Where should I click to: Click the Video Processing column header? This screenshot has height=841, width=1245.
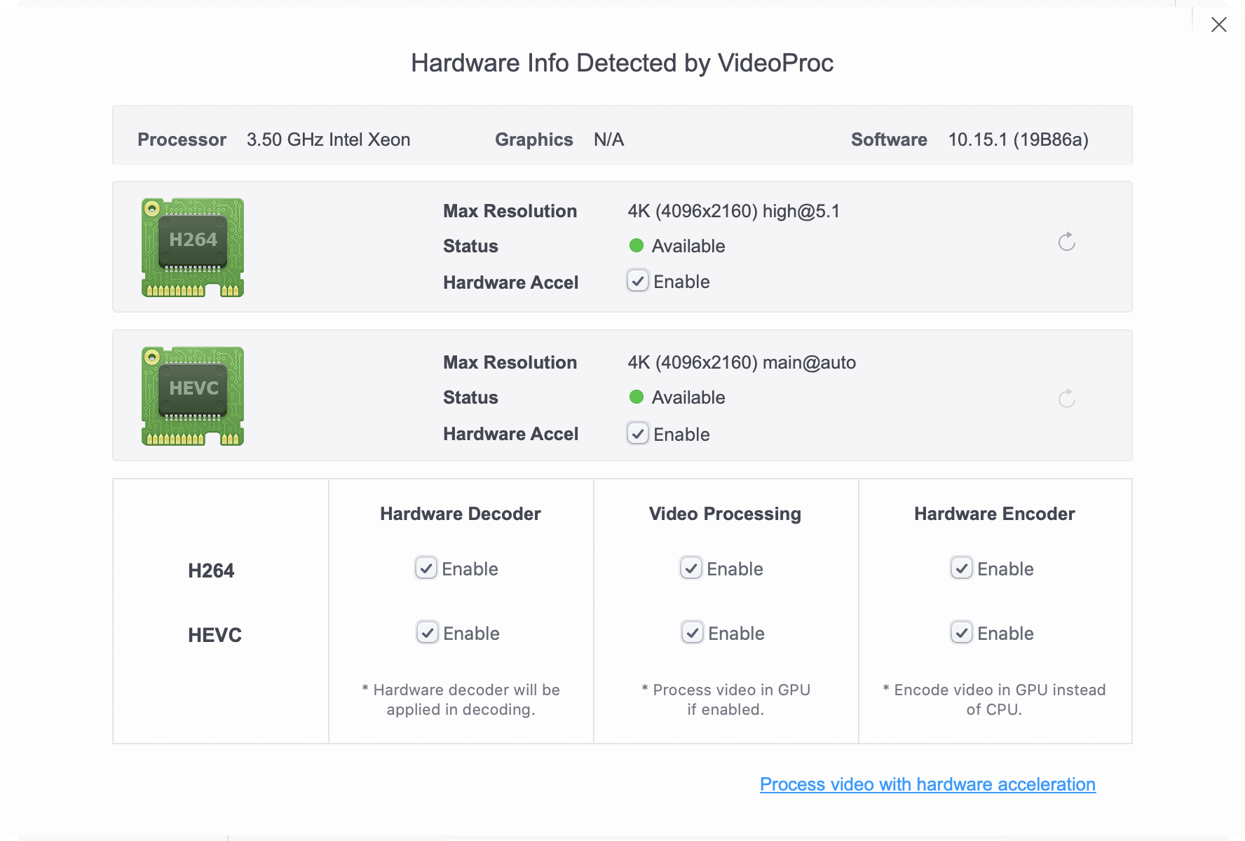tap(725, 514)
